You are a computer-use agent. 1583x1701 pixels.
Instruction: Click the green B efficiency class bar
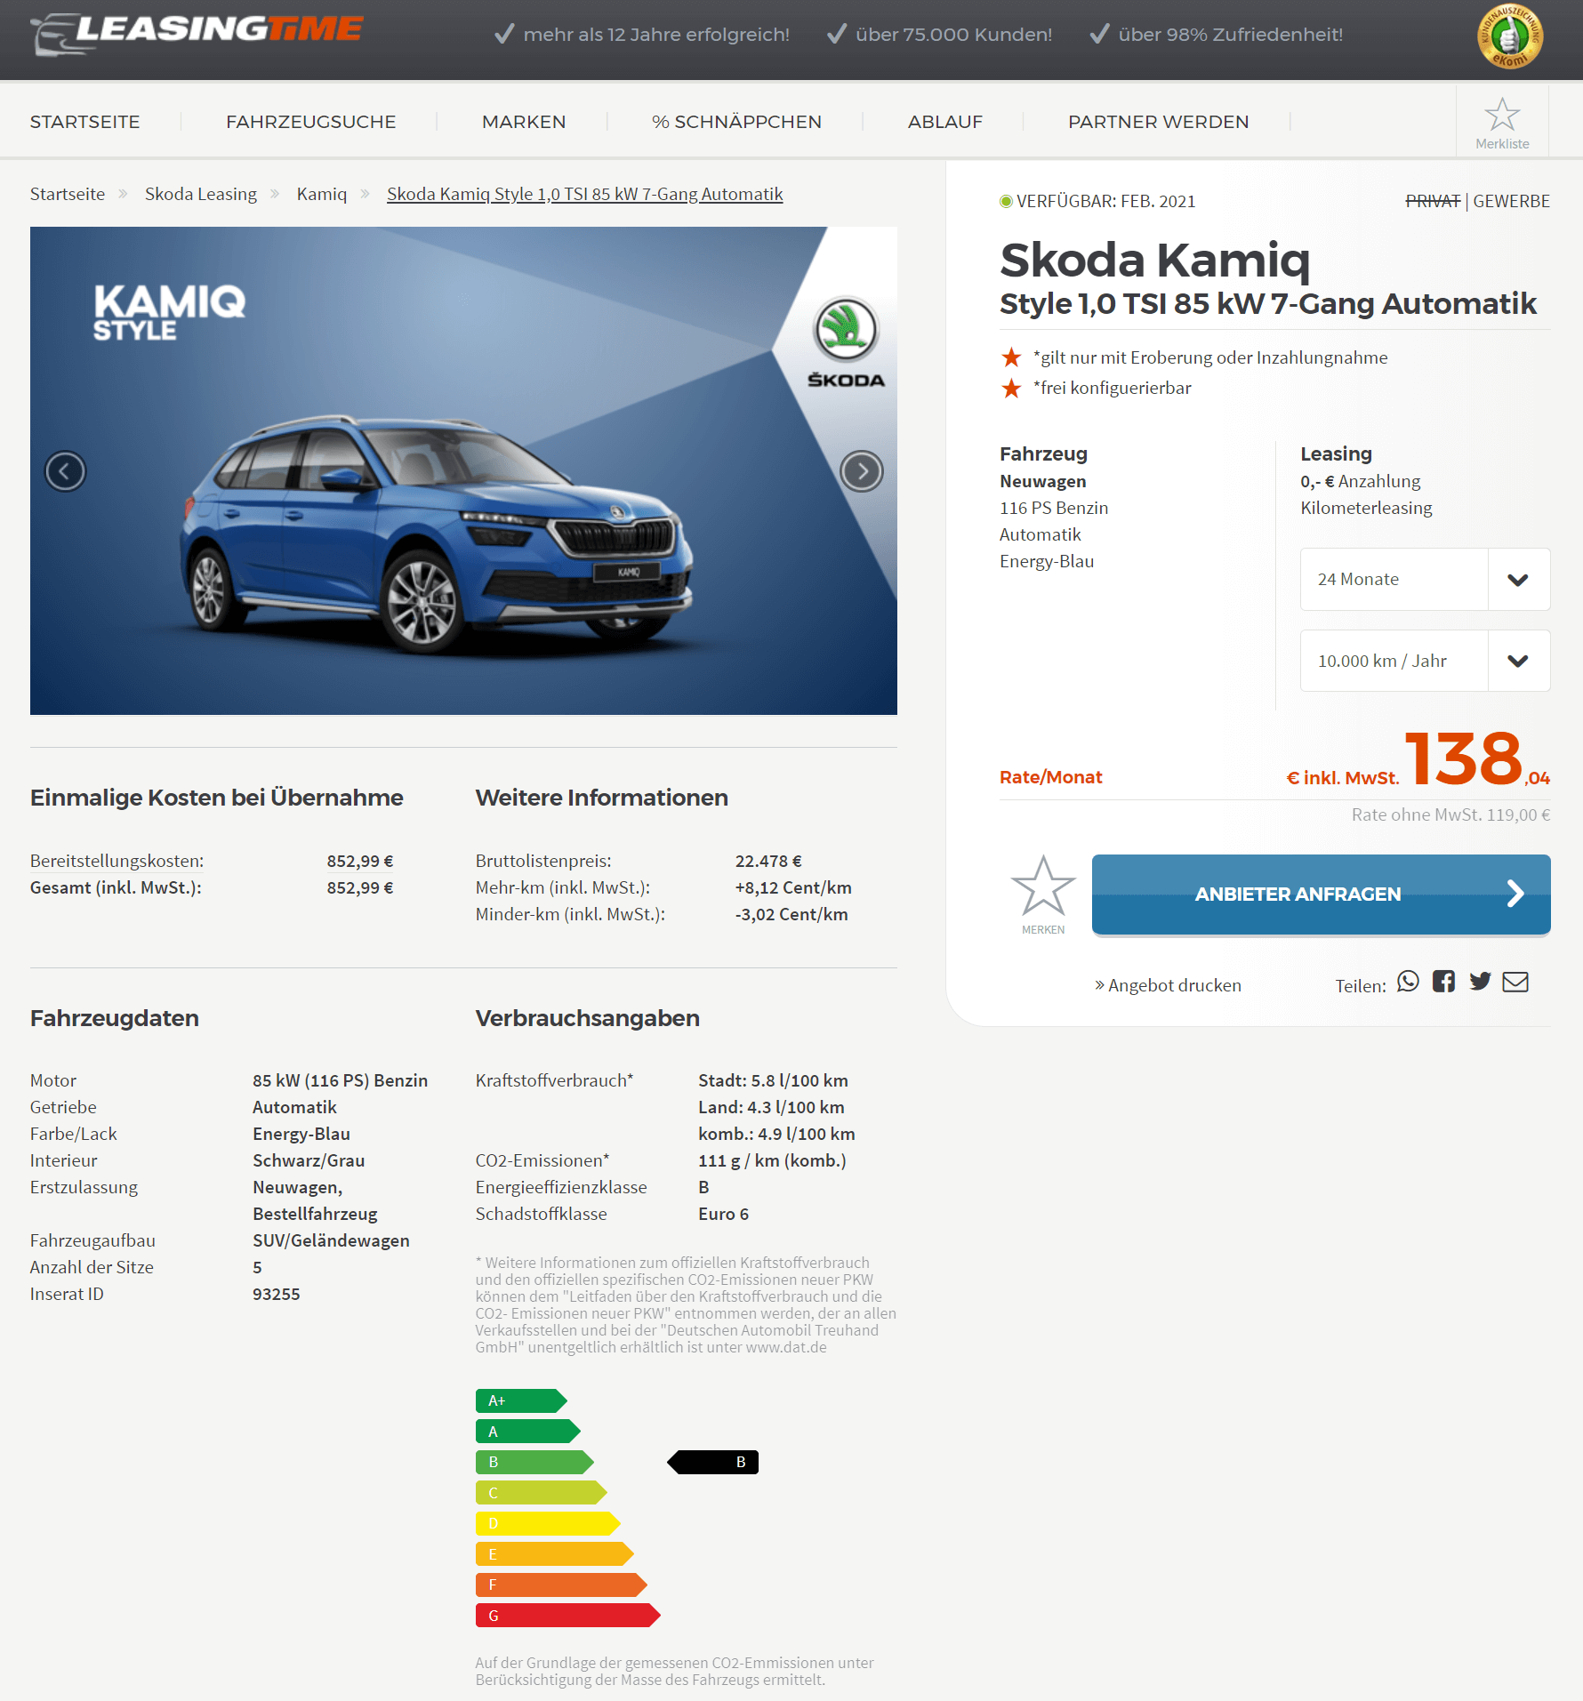534,1462
